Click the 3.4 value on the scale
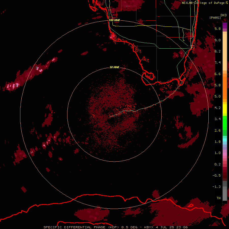 (218, 119)
